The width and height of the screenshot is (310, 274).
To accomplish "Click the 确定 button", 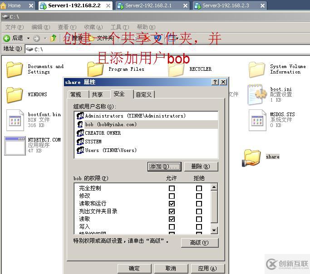I will click(134, 269).
